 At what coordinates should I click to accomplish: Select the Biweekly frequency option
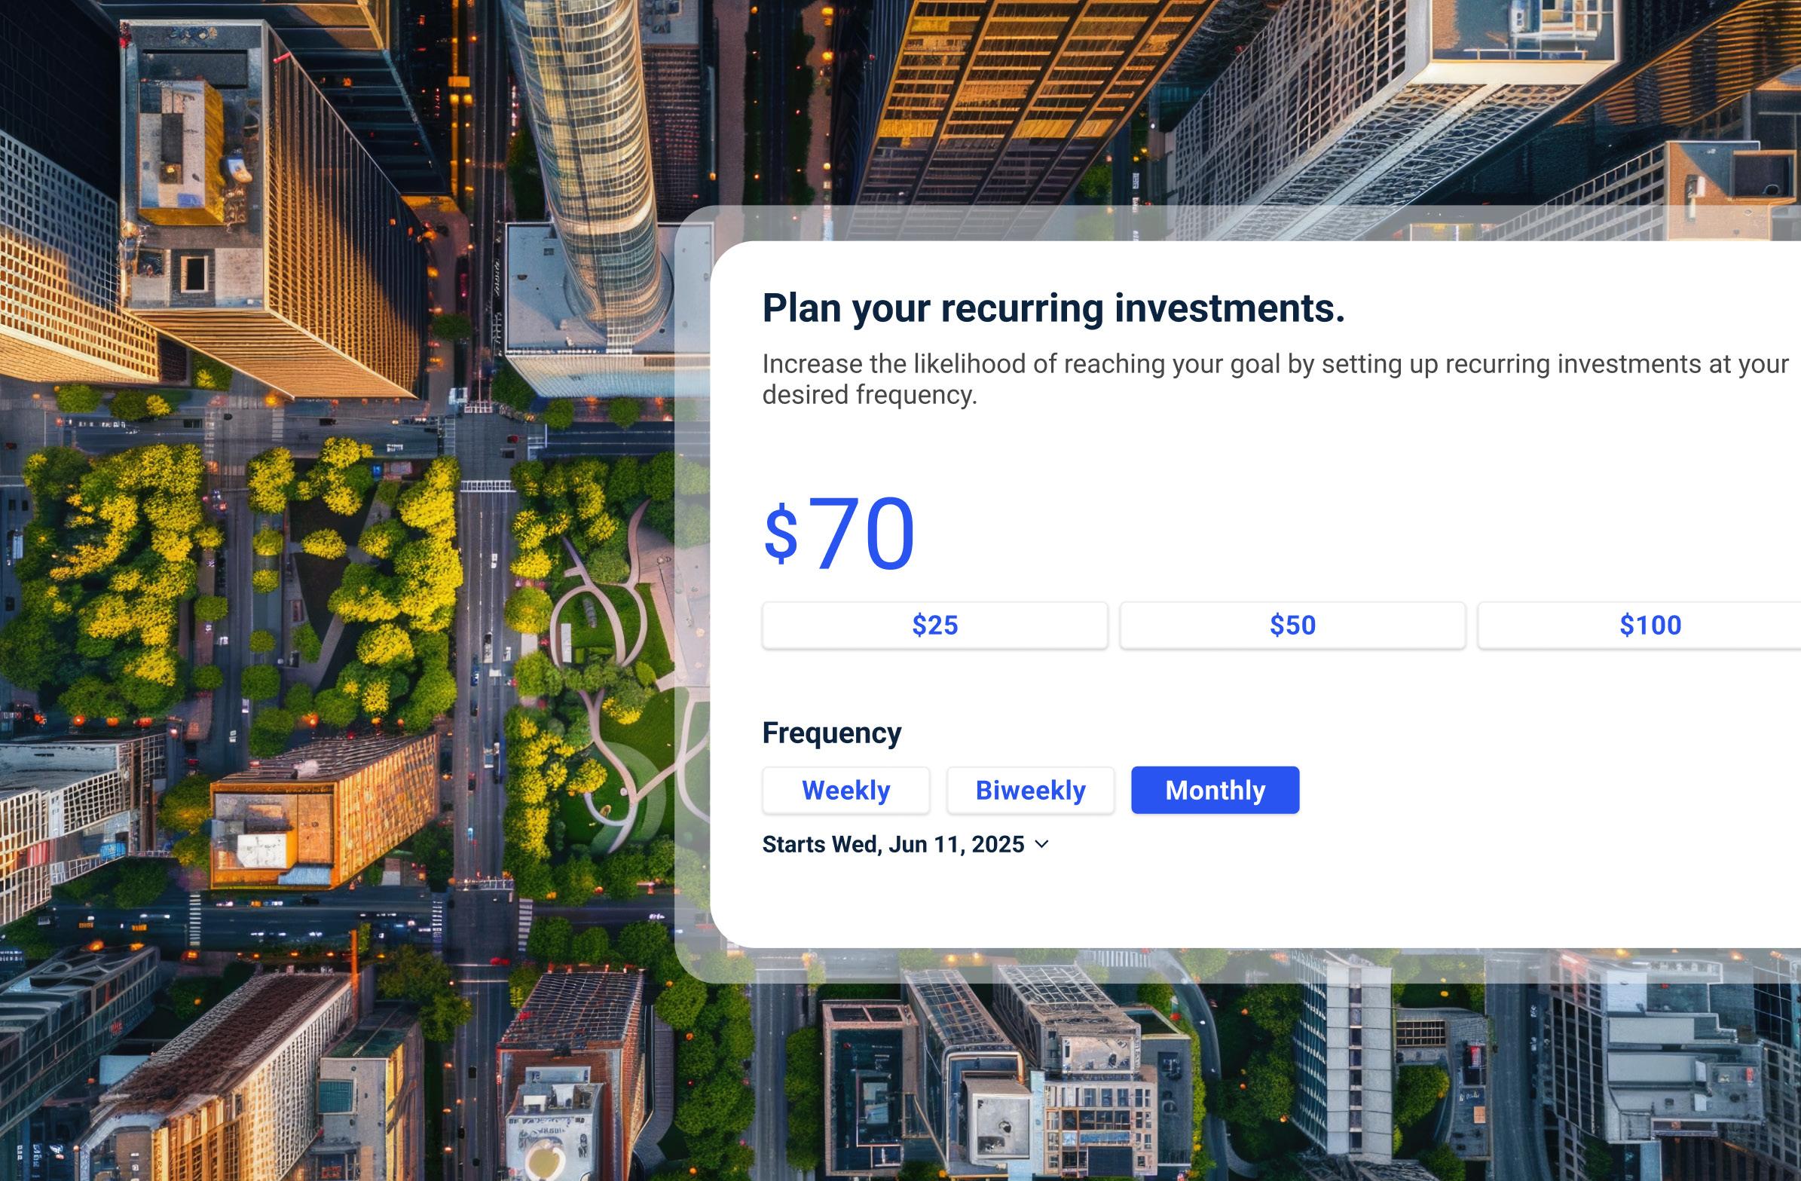pyautogui.click(x=1030, y=791)
